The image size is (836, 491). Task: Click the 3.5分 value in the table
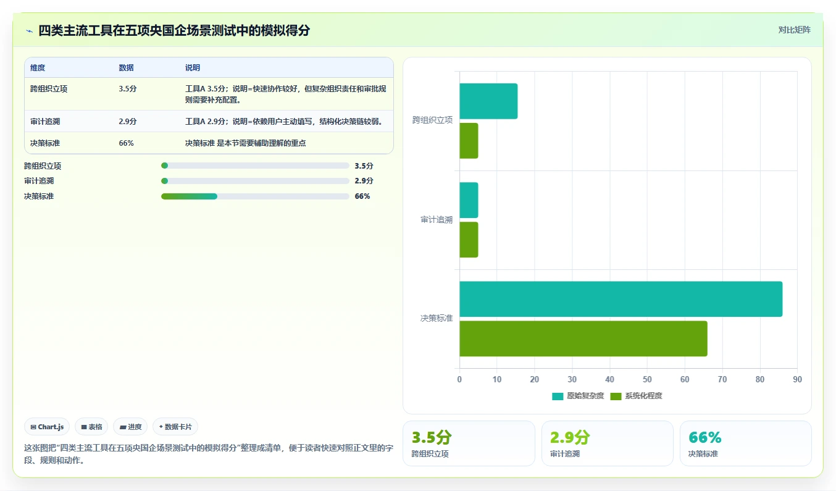(x=128, y=89)
